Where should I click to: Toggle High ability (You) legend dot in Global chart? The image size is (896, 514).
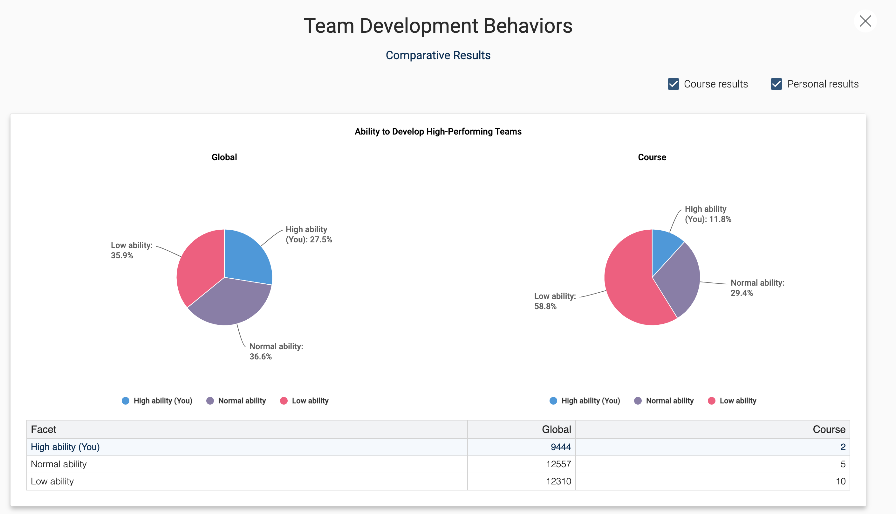click(x=126, y=401)
